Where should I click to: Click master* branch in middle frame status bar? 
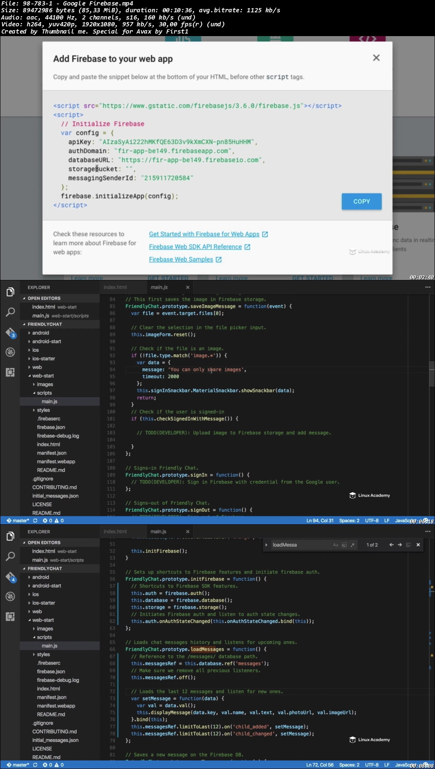pos(18,520)
